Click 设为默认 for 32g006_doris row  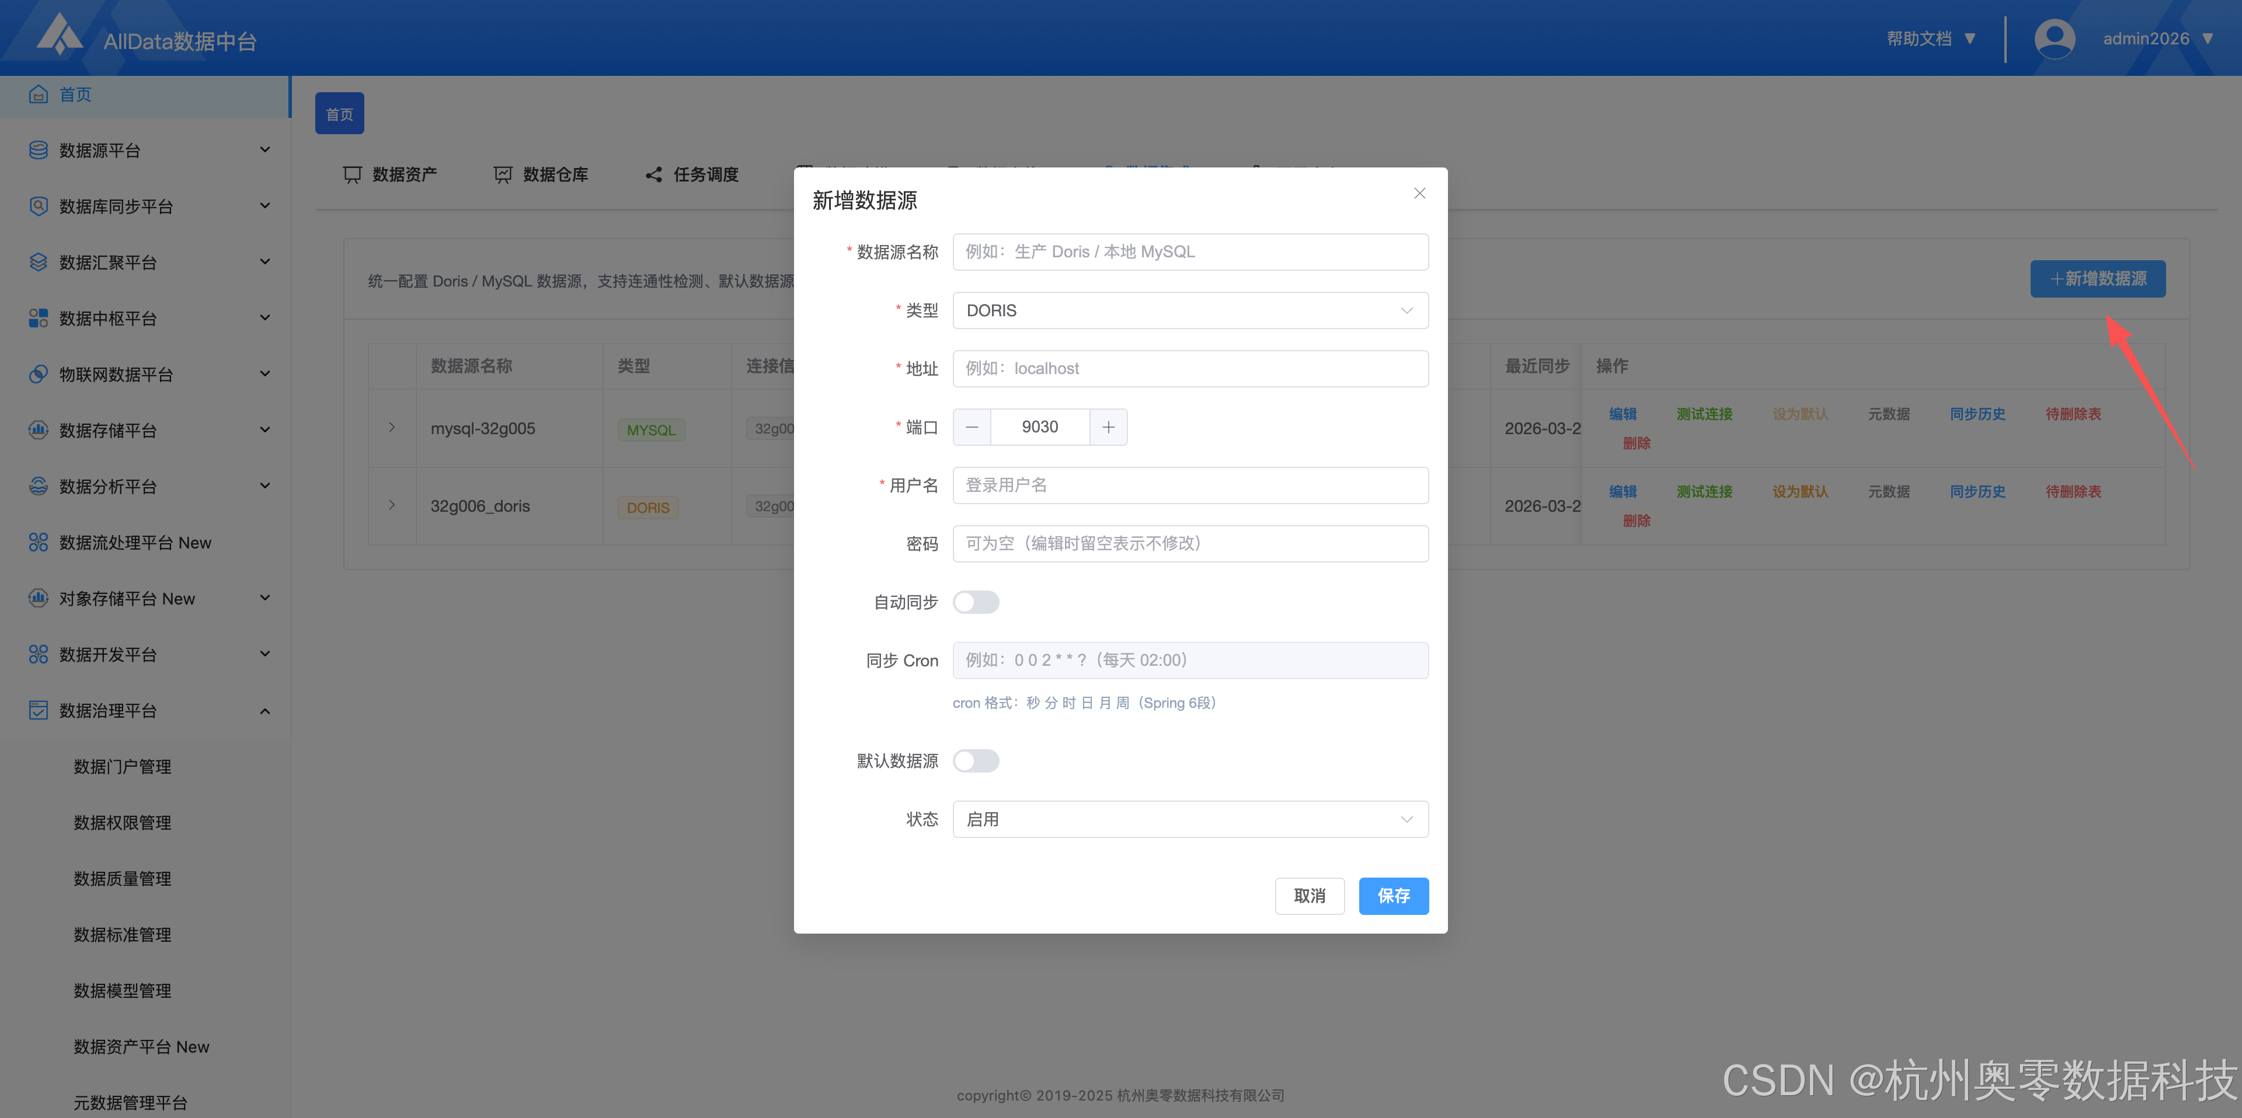click(1800, 491)
